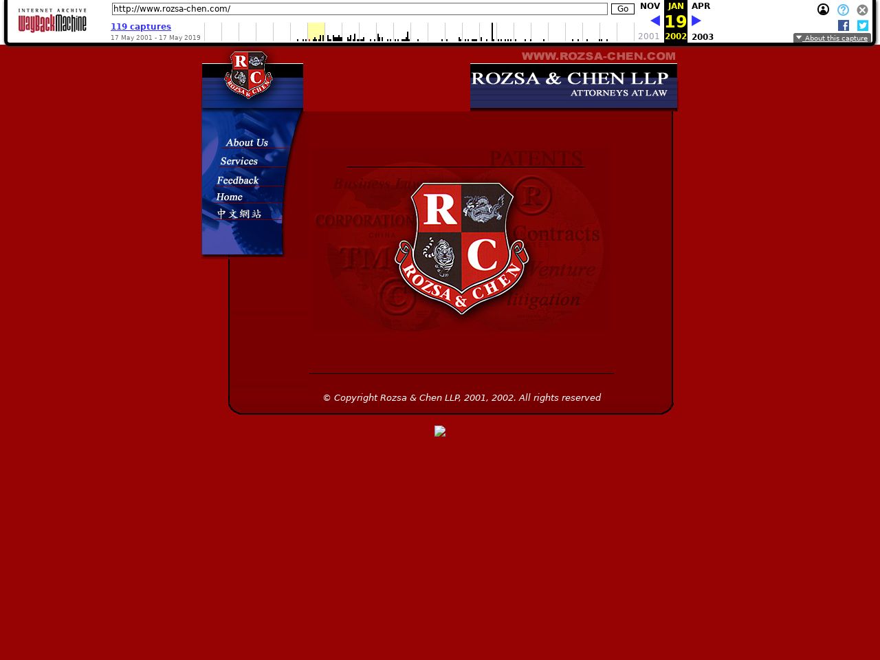
Task: Click the Wayback Machine logo
Action: click(x=52, y=21)
